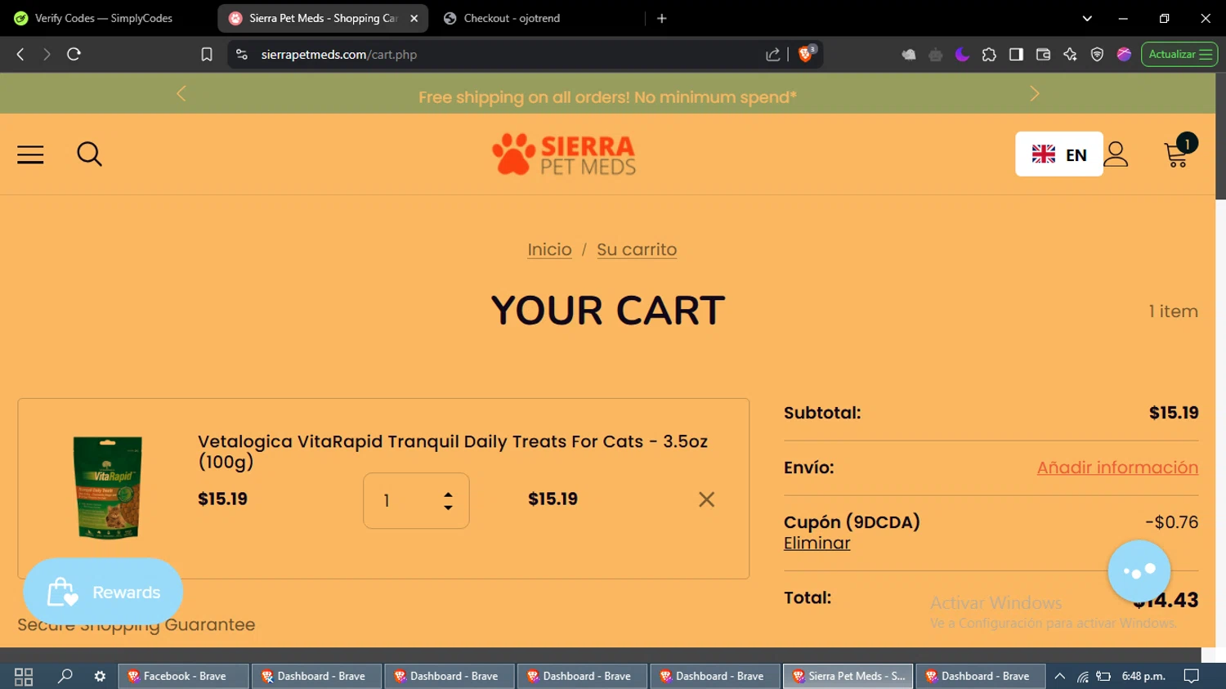Click the Actualizar browser update button

1179,54
